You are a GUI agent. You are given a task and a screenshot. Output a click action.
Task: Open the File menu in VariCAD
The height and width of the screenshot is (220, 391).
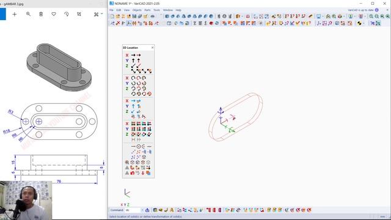click(111, 10)
